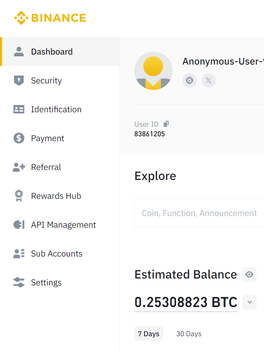Image resolution: width=264 pixels, height=351 pixels.
Task: Click the Rewards Hub badge icon
Action: point(19,196)
